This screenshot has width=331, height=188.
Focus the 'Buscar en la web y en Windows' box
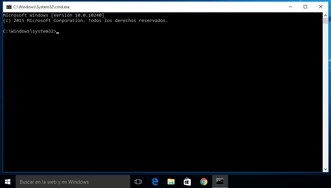pos(73,182)
